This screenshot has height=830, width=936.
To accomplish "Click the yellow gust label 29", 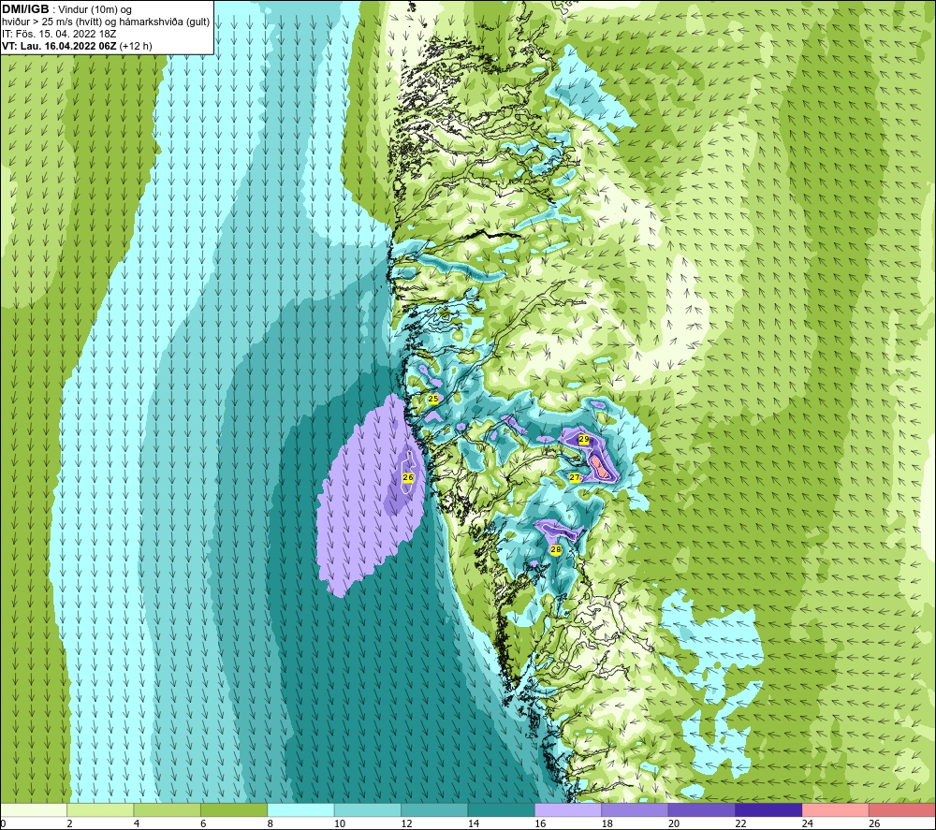I will [x=584, y=439].
